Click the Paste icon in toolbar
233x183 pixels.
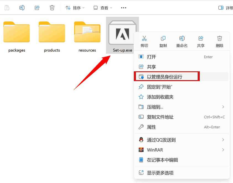coord(7,8)
